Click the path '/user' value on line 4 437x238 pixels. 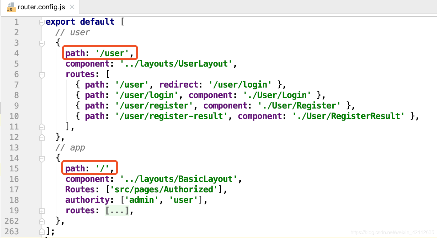(112, 53)
